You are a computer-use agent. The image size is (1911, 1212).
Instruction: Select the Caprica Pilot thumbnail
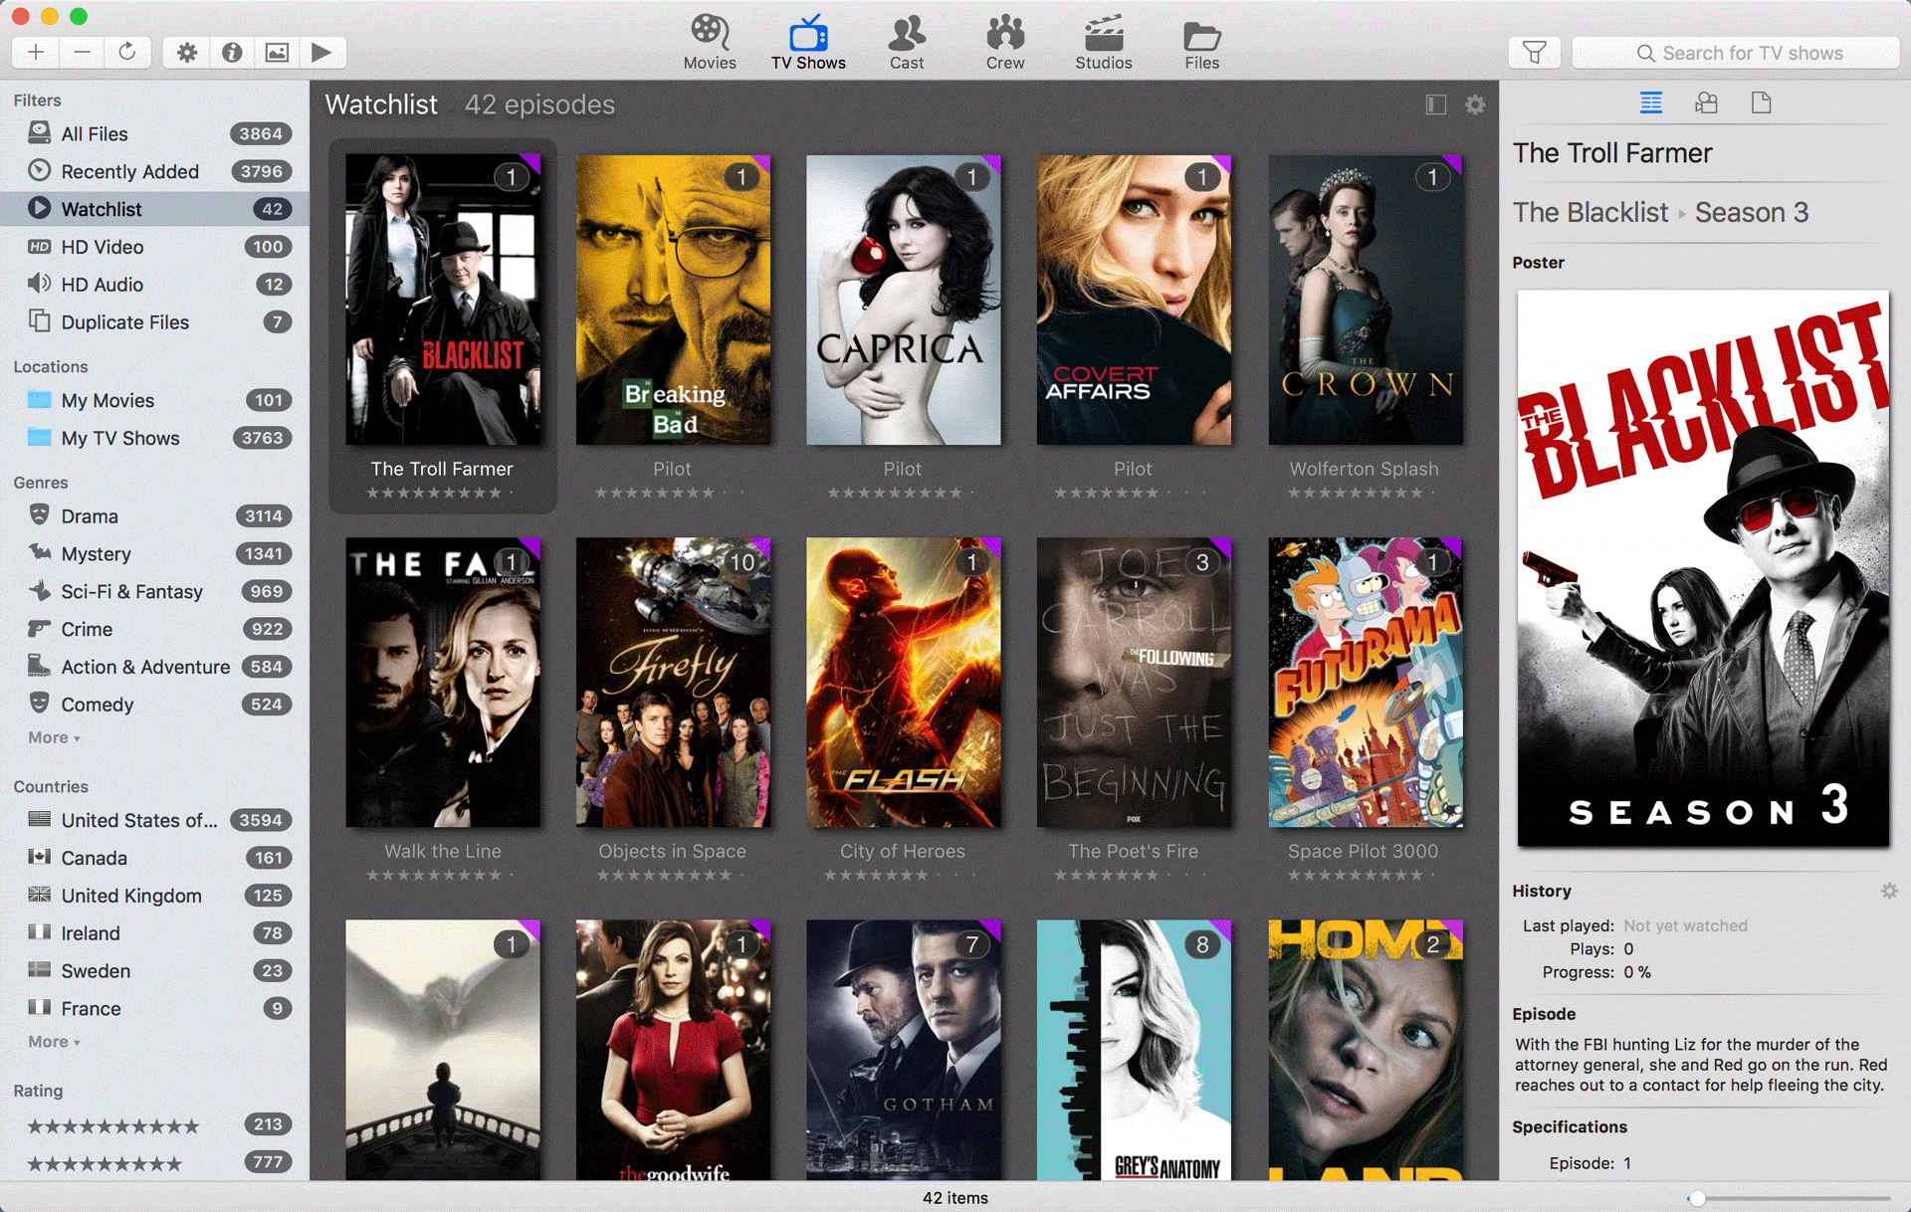coord(904,299)
